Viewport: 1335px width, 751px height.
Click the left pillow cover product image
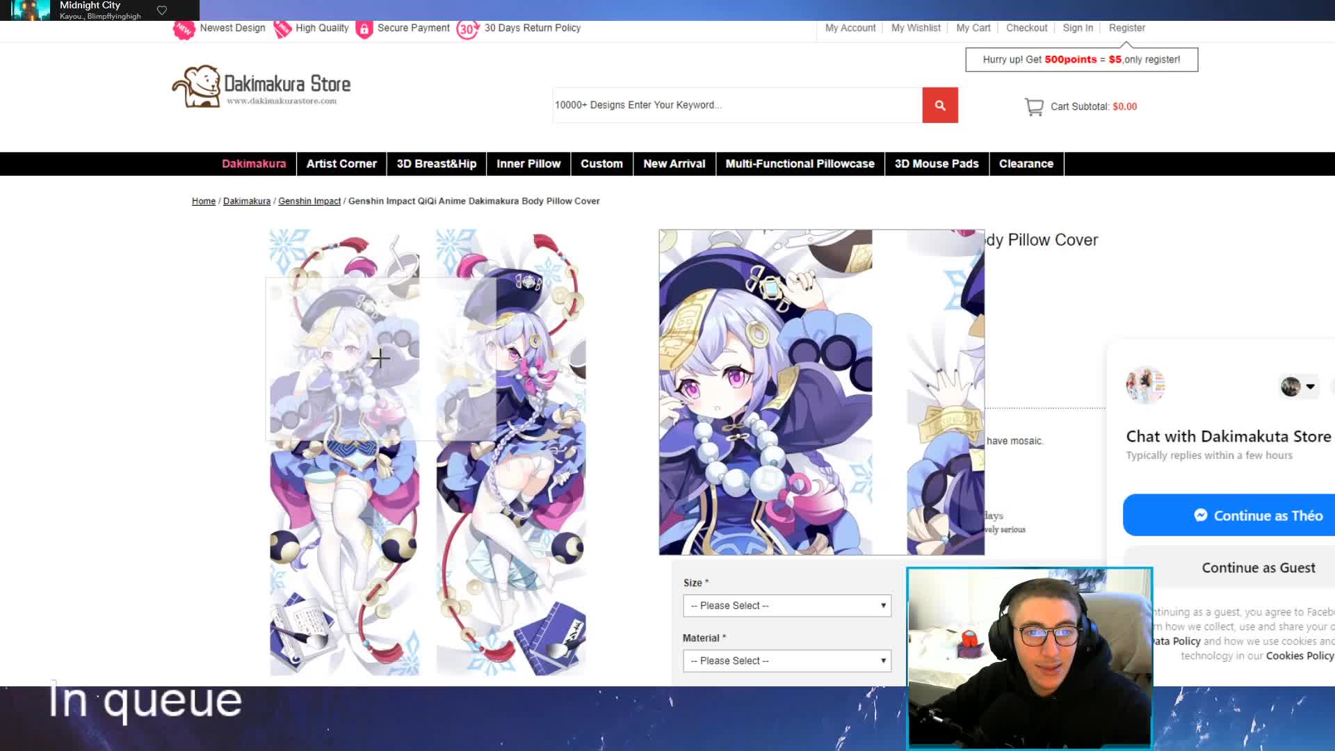tap(345, 452)
